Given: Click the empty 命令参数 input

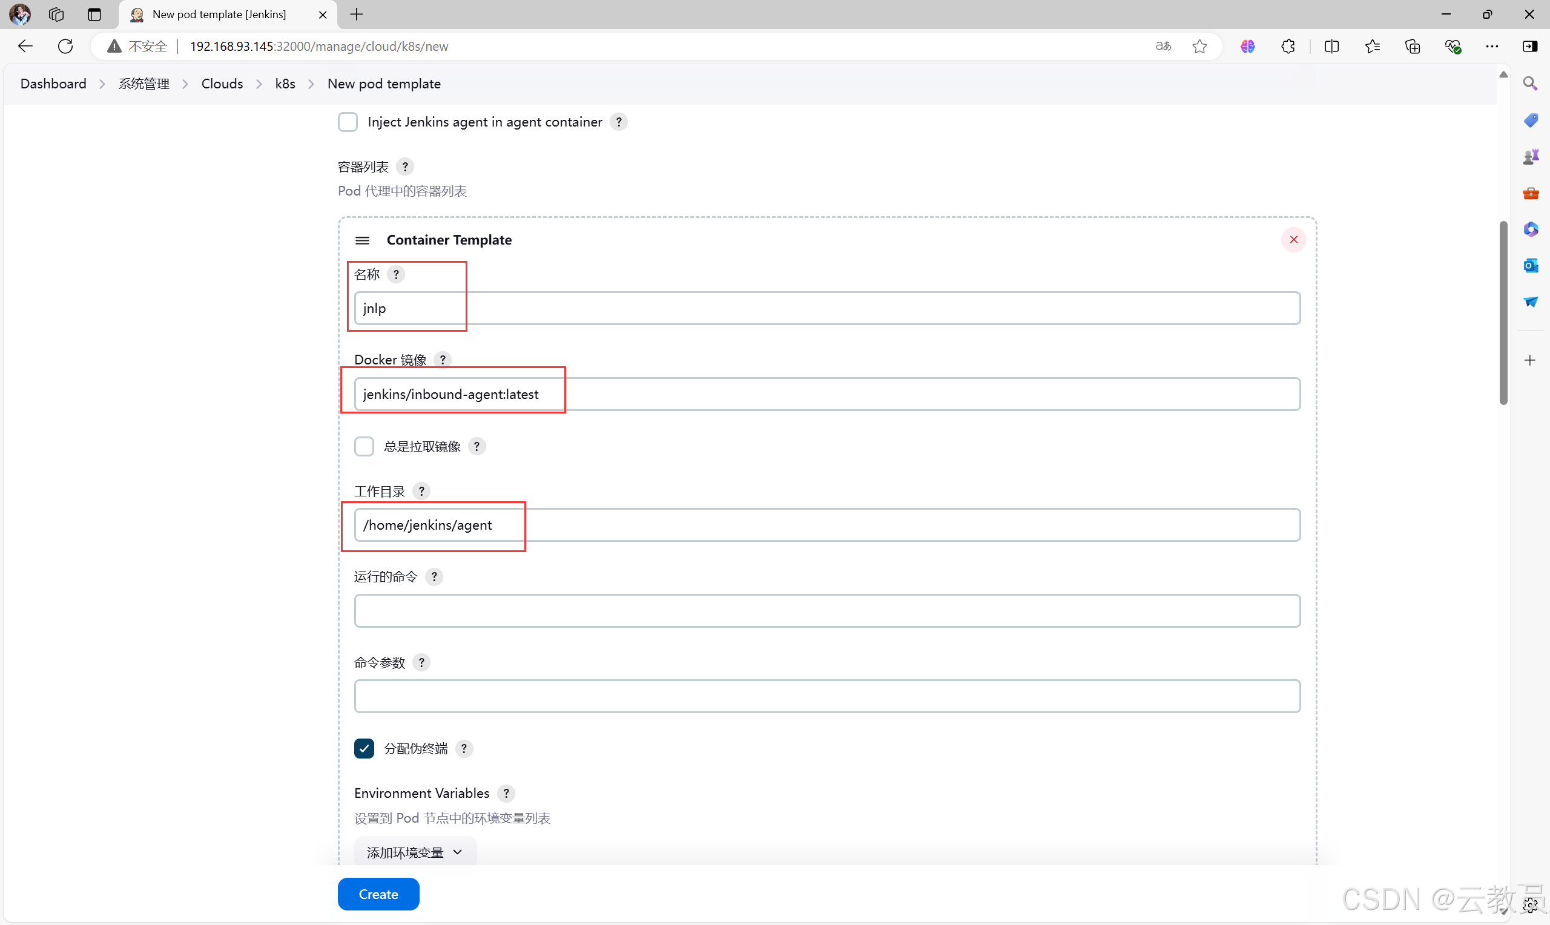Looking at the screenshot, I should 827,696.
